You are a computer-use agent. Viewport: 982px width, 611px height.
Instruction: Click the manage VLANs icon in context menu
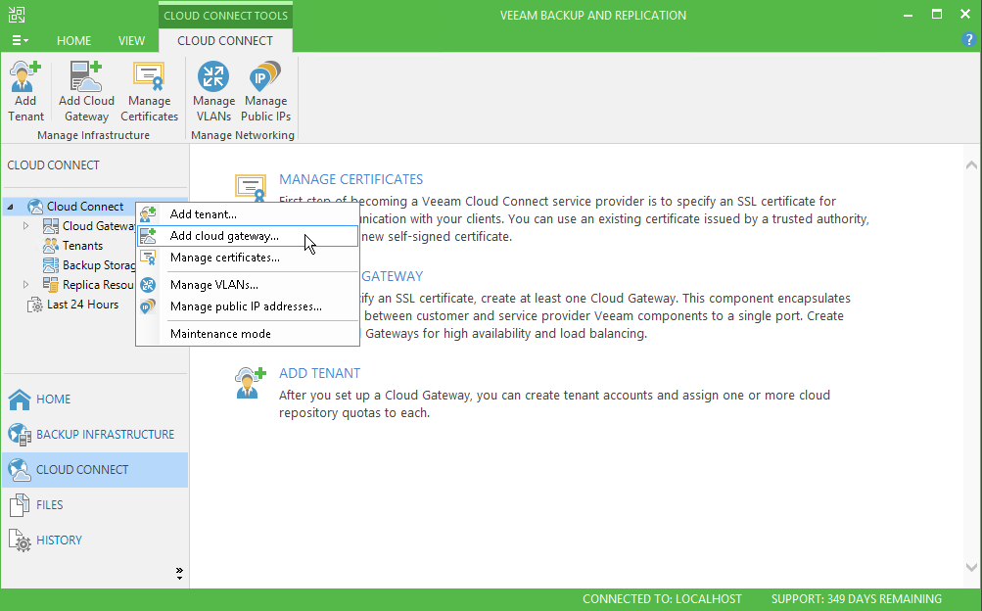(x=148, y=285)
